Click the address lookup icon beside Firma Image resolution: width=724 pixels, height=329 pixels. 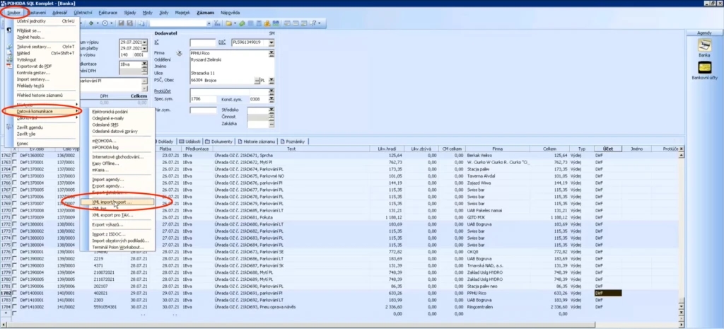(x=179, y=52)
